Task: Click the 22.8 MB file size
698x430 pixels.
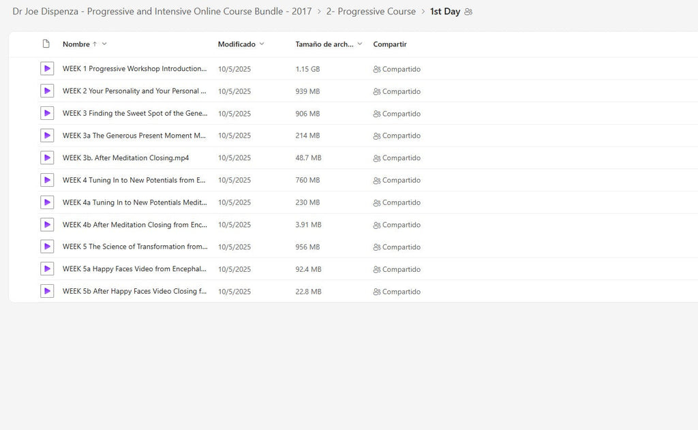Action: (x=309, y=292)
